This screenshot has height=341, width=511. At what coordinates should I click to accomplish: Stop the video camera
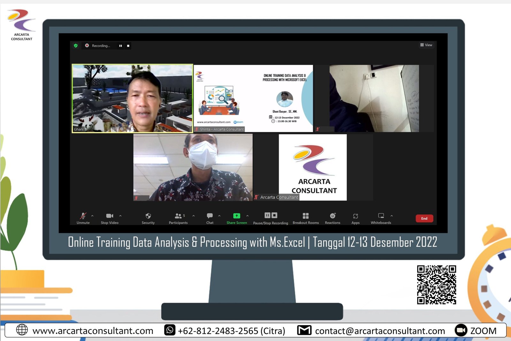click(110, 218)
